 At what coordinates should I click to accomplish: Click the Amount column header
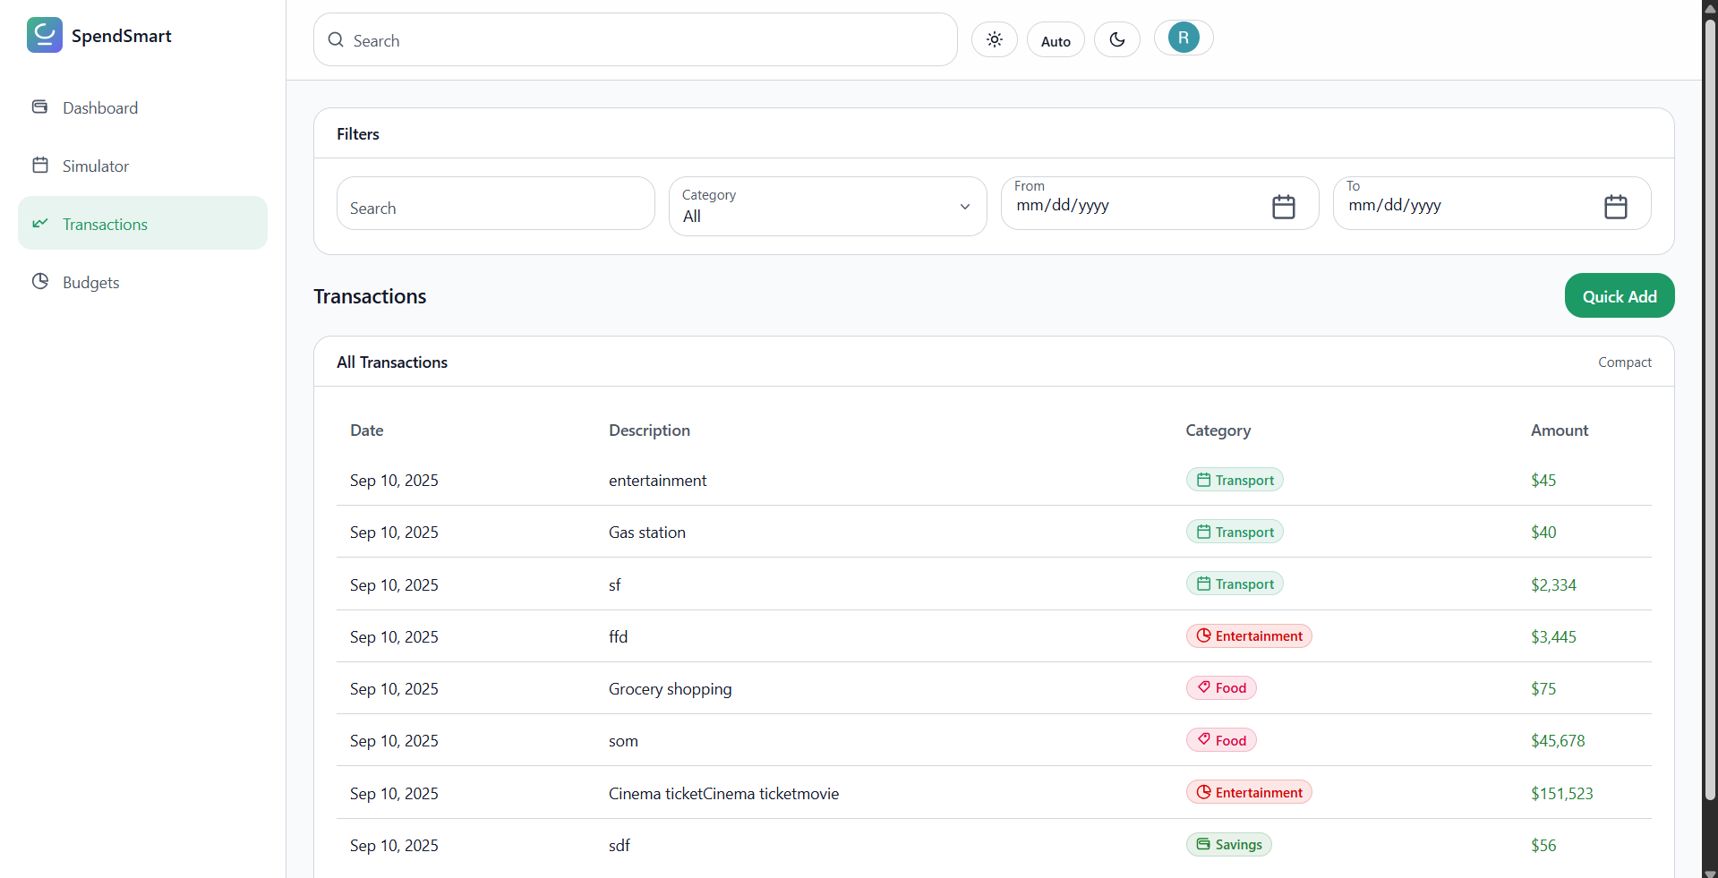(x=1559, y=430)
